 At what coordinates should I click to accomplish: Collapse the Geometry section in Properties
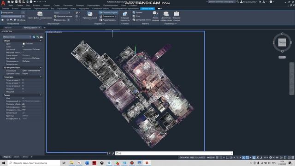[x=41, y=77]
